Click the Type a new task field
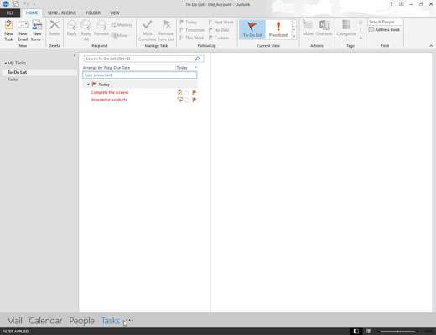The width and height of the screenshot is (436, 335). (140, 75)
